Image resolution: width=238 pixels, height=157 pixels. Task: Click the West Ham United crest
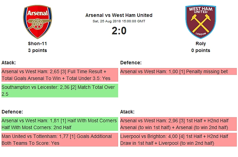click(201, 22)
